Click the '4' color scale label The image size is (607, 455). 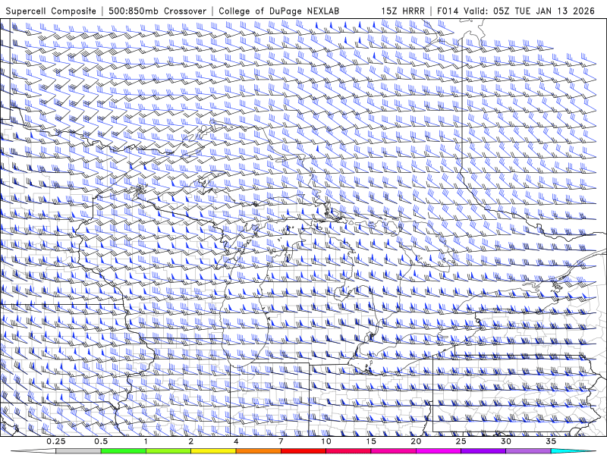point(236,441)
